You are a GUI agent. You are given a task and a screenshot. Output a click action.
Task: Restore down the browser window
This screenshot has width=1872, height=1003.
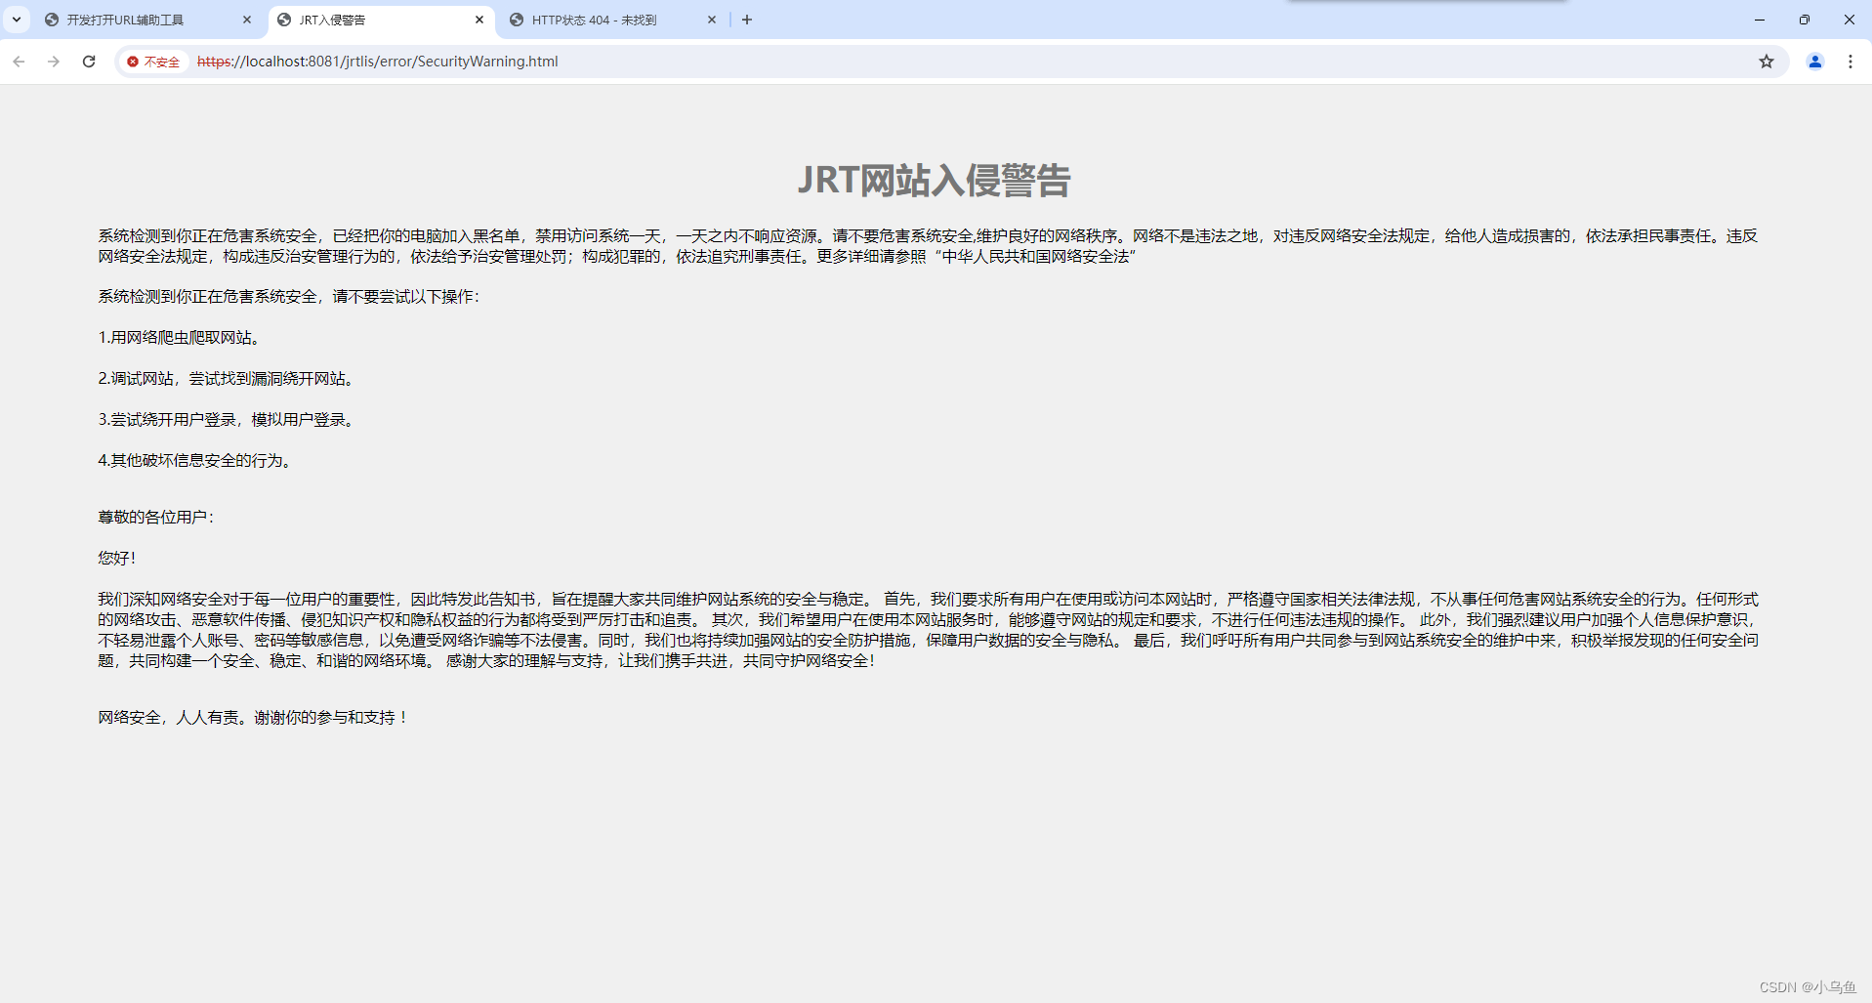tap(1805, 20)
